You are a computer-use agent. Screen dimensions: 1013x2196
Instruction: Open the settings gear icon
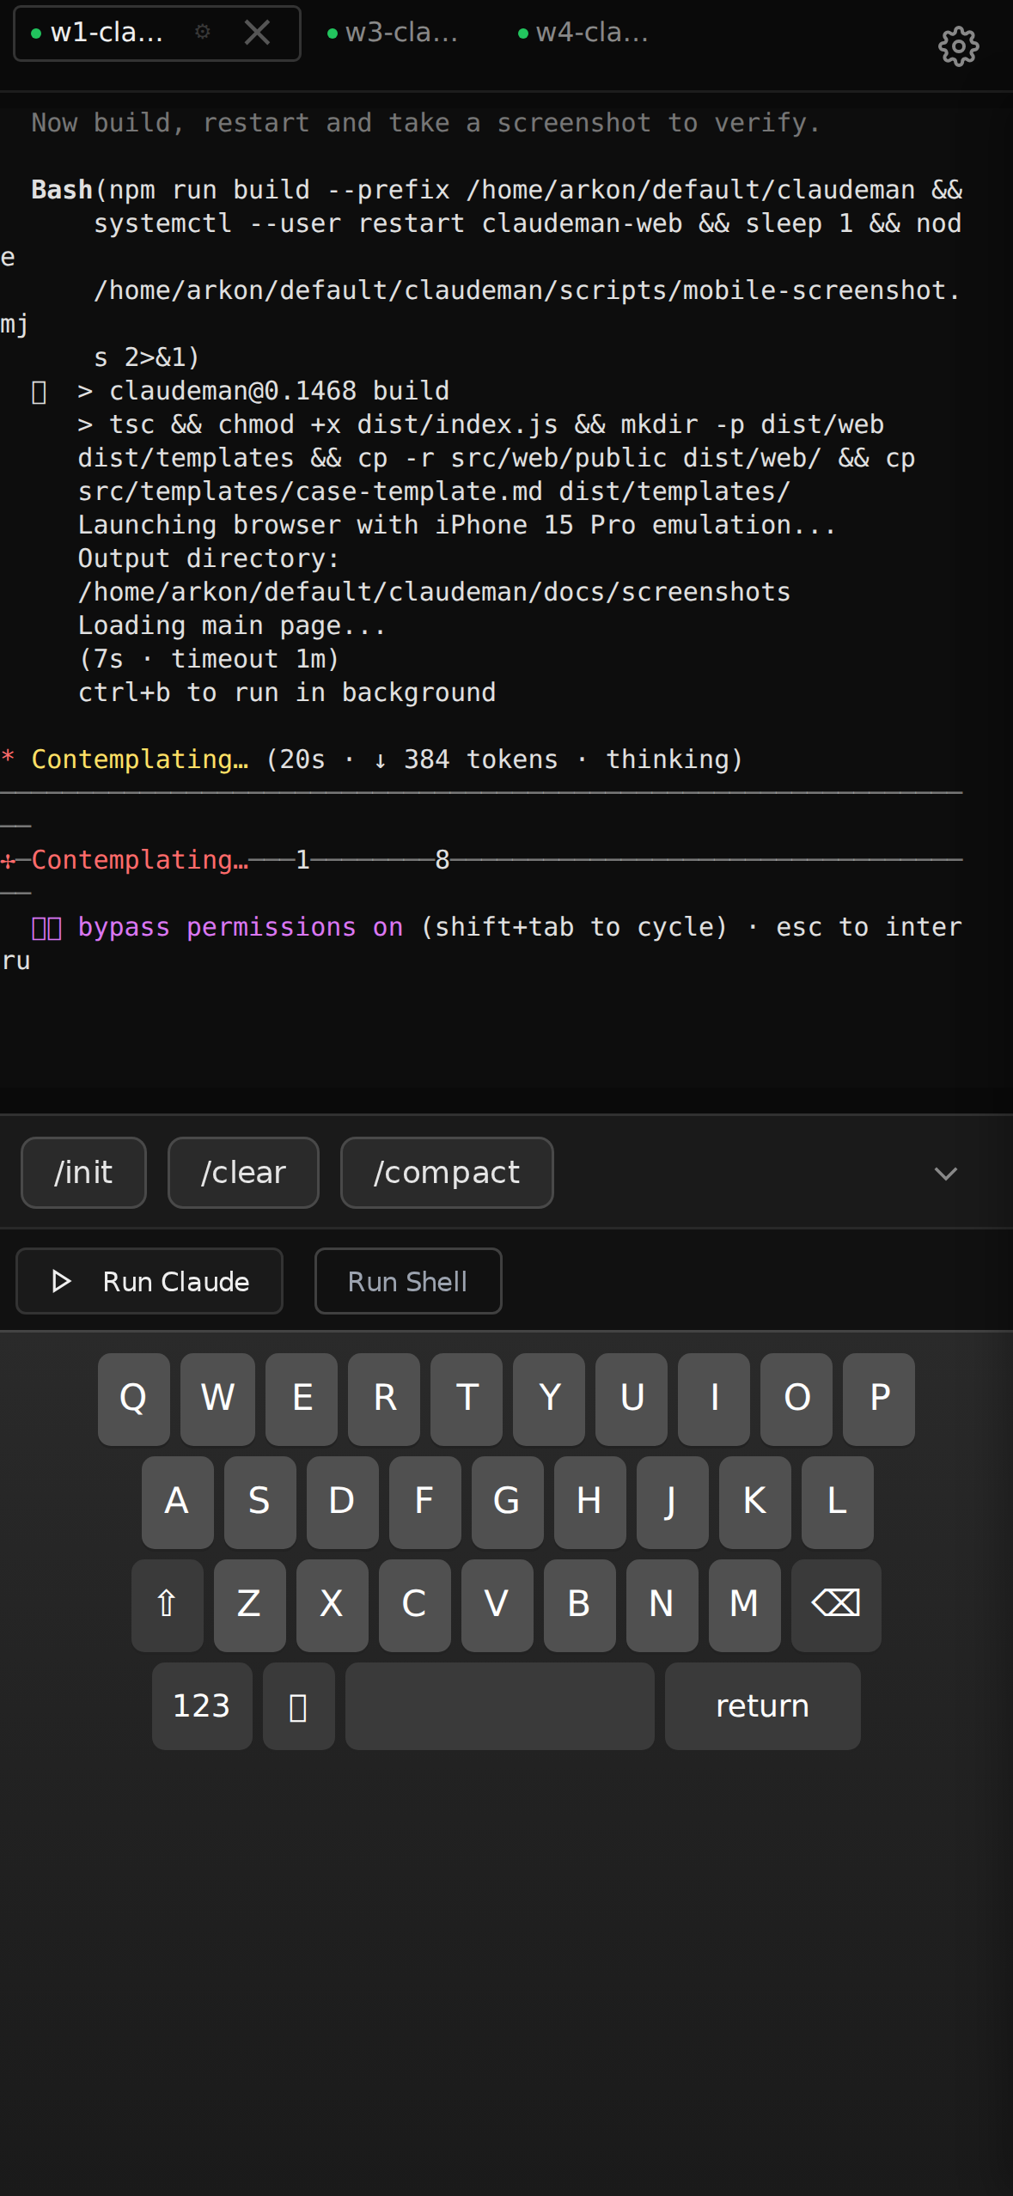point(958,46)
